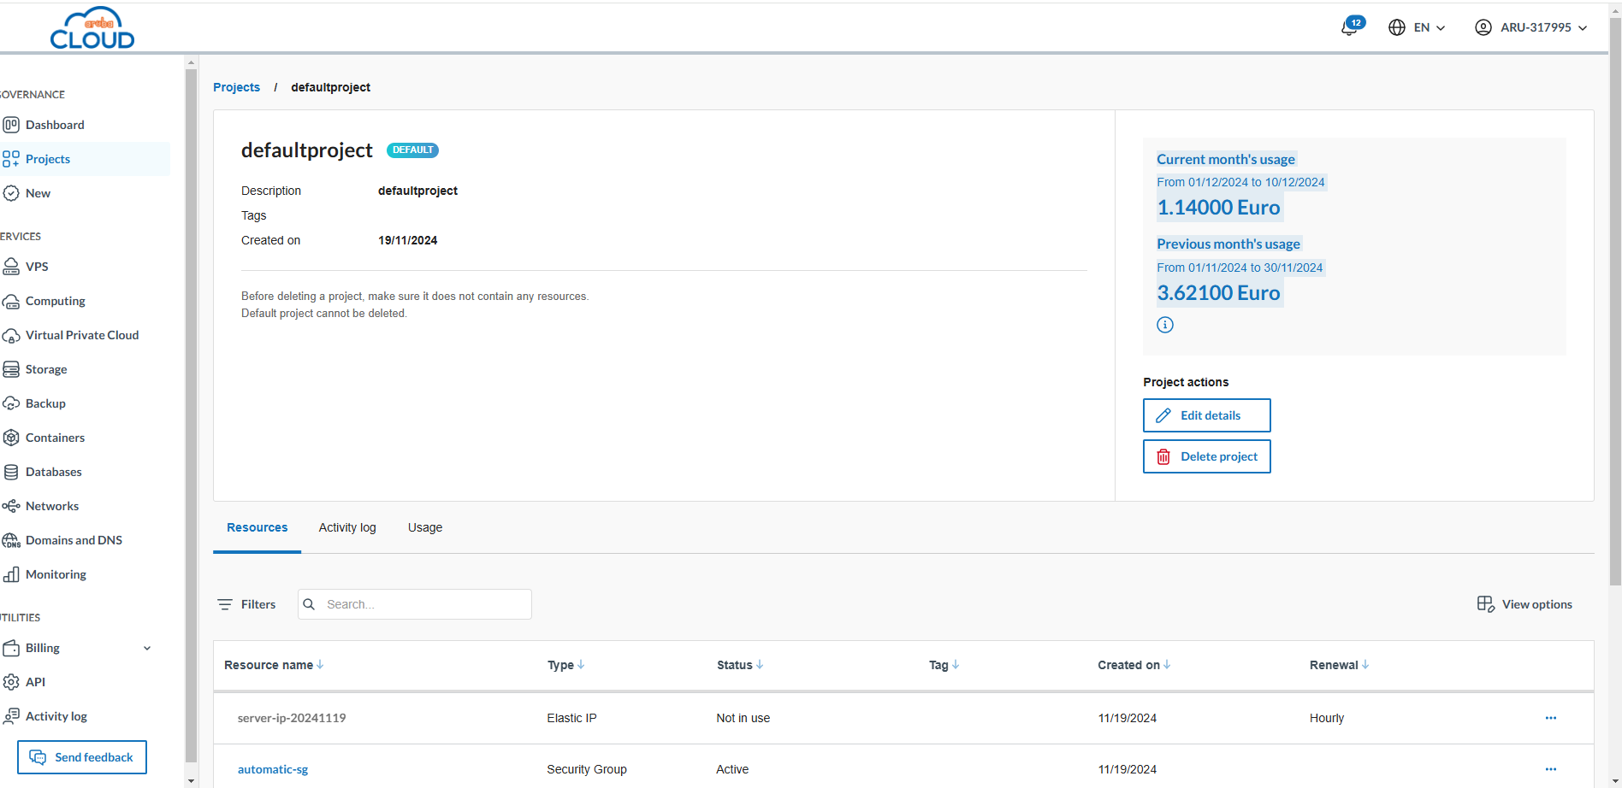Screen dimensions: 1622x788
Task: Click the Domains and DNS icon
Action: tap(11, 540)
